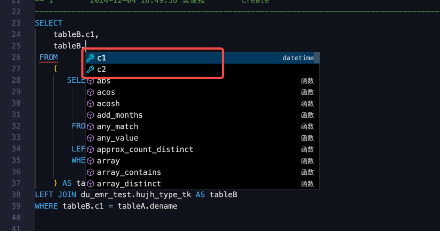Click the cube icon beside acos
The width and height of the screenshot is (440, 231).
pos(90,92)
